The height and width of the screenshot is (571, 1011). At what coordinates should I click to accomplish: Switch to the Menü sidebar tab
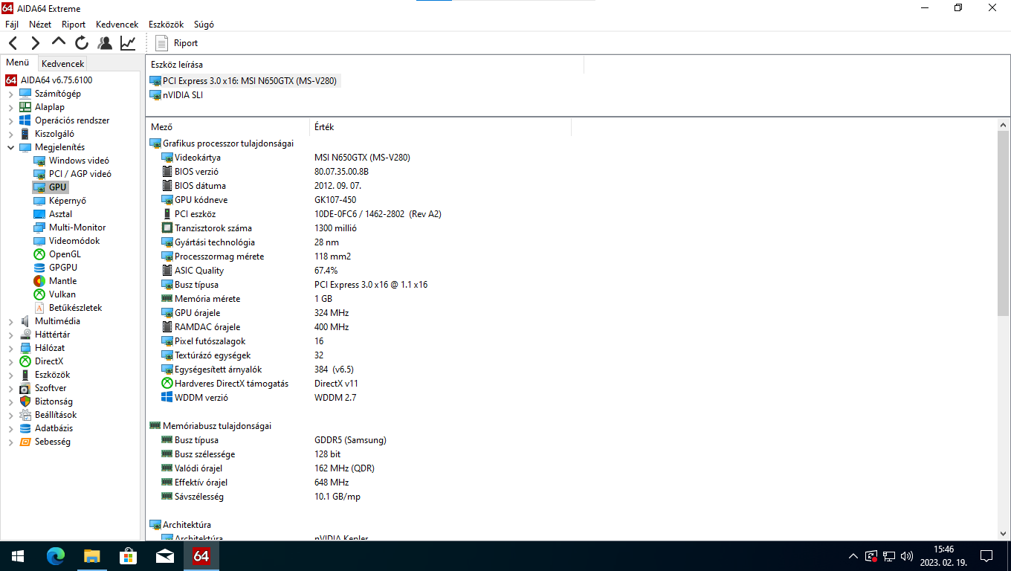tap(18, 63)
